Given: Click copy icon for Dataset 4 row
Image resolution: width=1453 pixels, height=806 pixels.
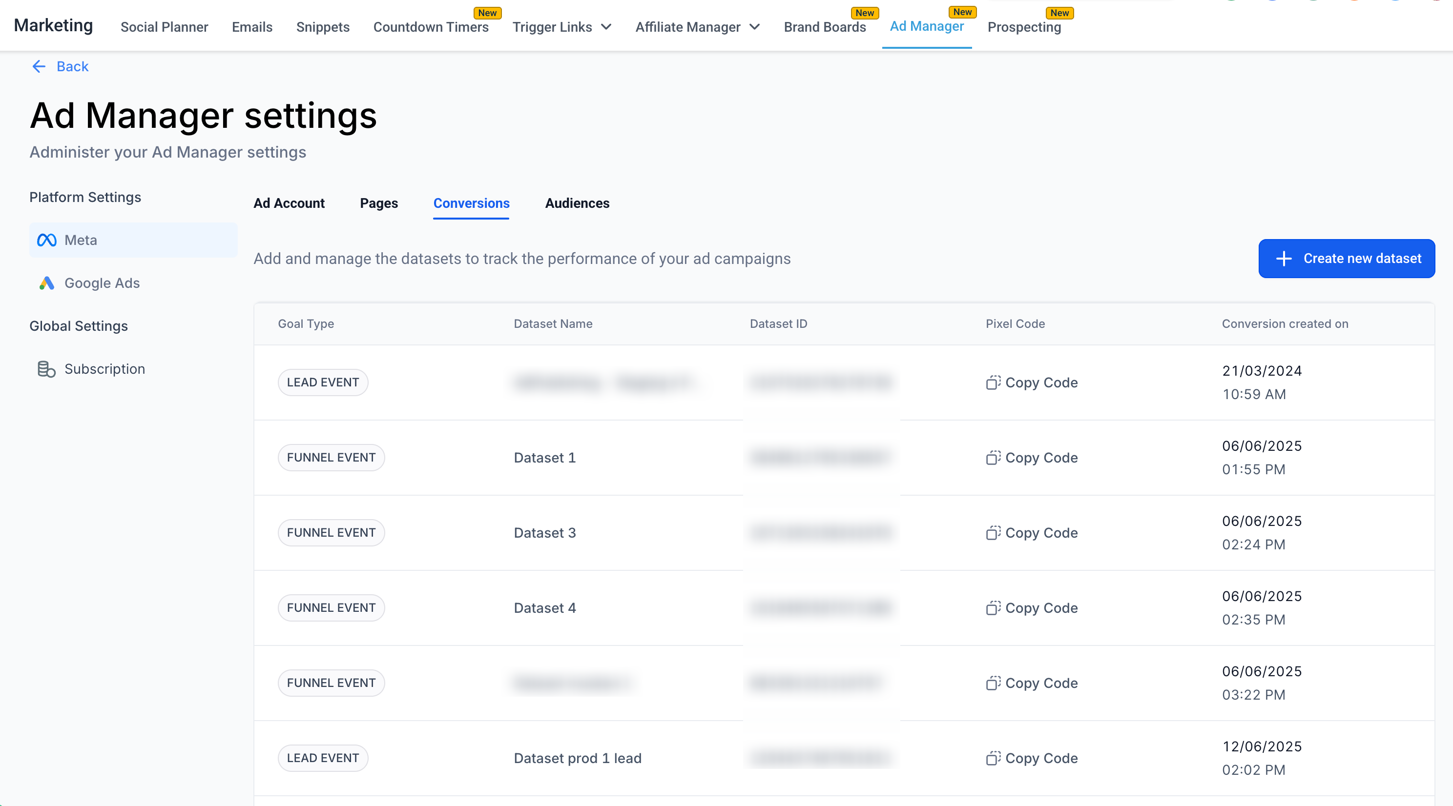Looking at the screenshot, I should [x=993, y=607].
